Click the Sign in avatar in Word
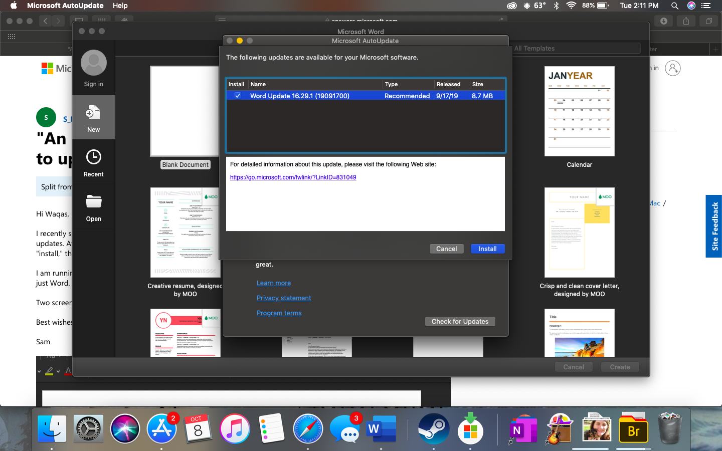 [94, 63]
